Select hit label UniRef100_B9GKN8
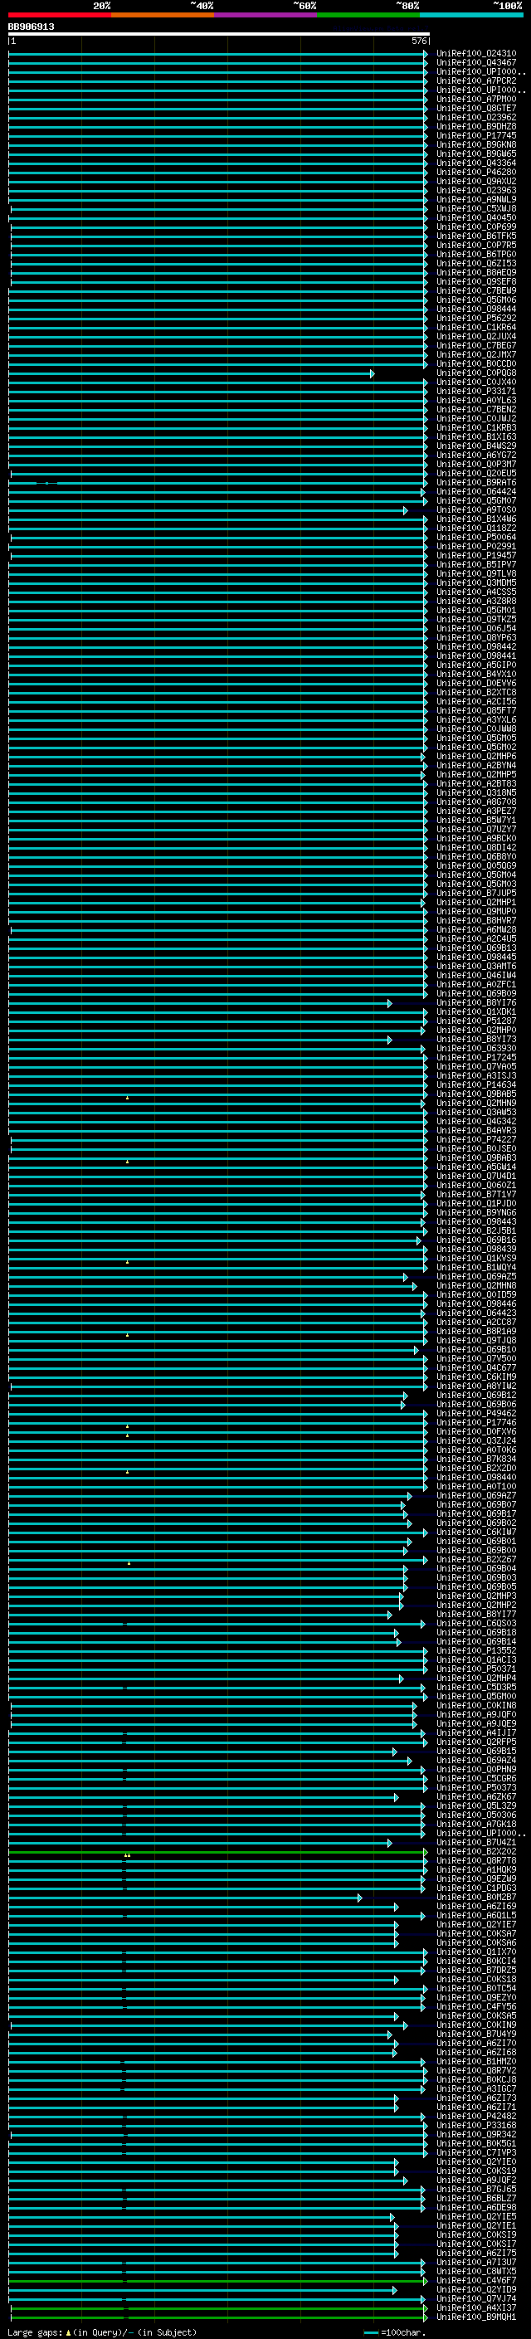This screenshot has width=531, height=2339. 476,144
